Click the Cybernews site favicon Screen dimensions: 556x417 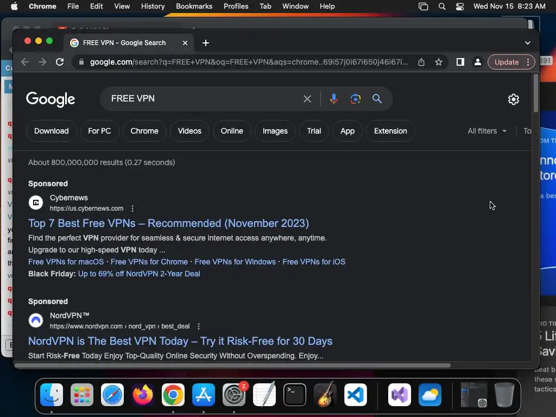[36, 203]
